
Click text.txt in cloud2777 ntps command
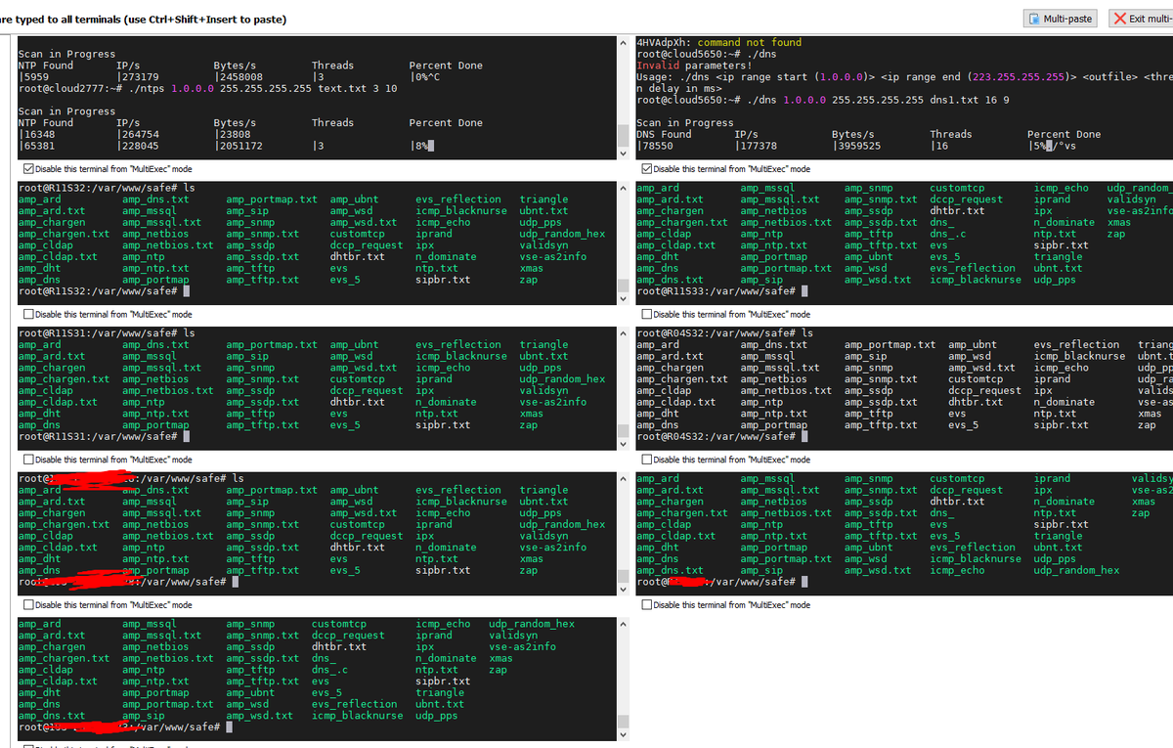pos(342,88)
